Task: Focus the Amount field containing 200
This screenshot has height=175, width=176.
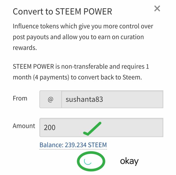Action: coord(101,127)
